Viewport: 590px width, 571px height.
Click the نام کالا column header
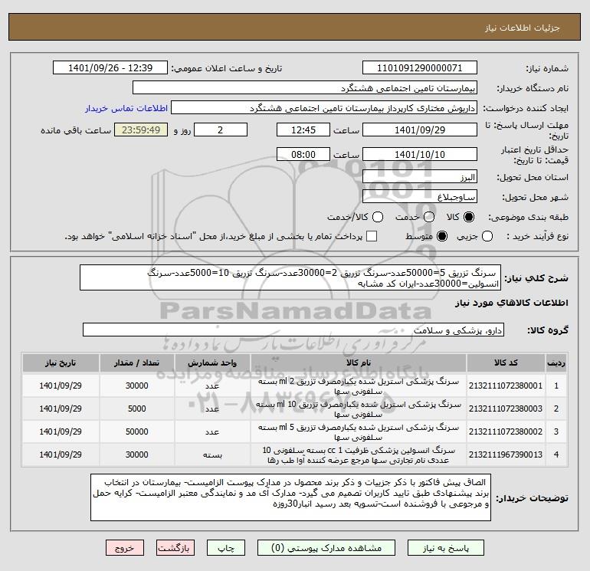coord(359,363)
